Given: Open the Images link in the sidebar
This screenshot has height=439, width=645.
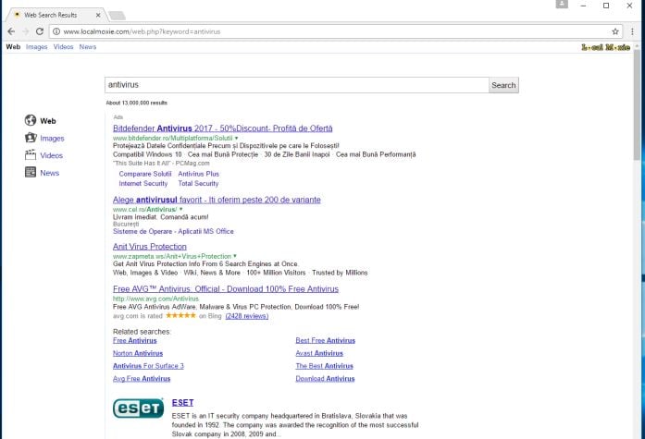Looking at the screenshot, I should pos(52,139).
